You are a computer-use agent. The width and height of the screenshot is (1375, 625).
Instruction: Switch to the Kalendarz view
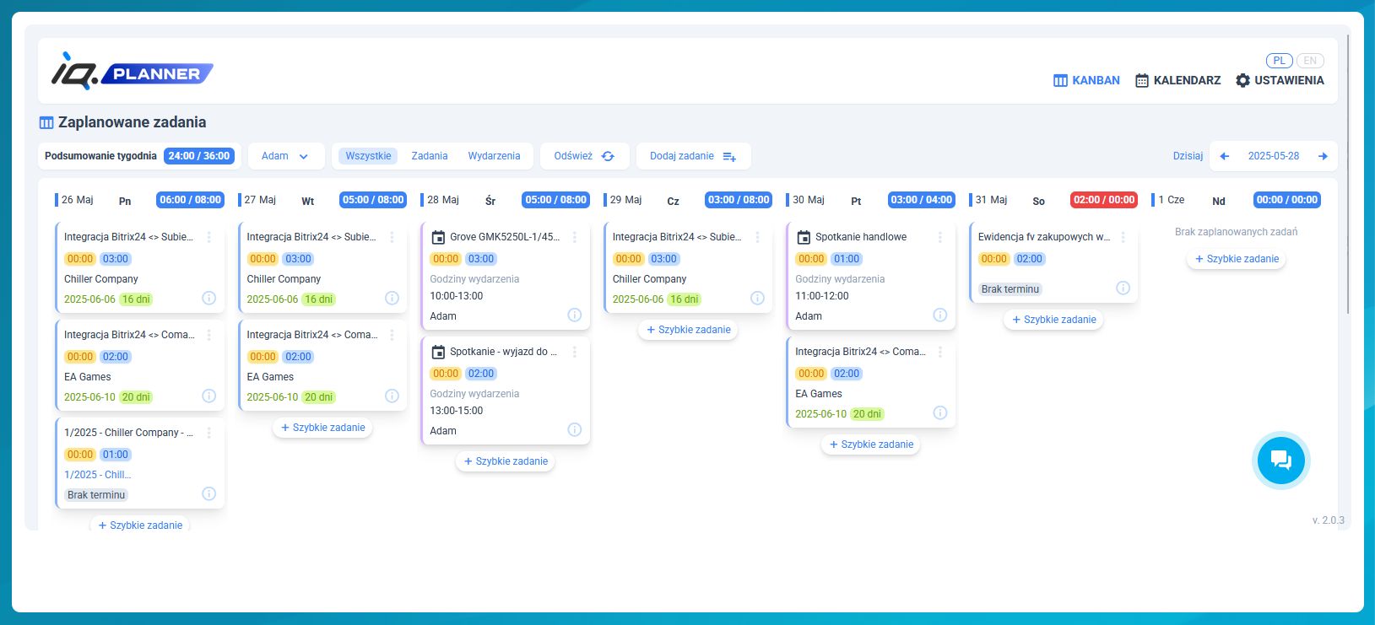(1177, 80)
